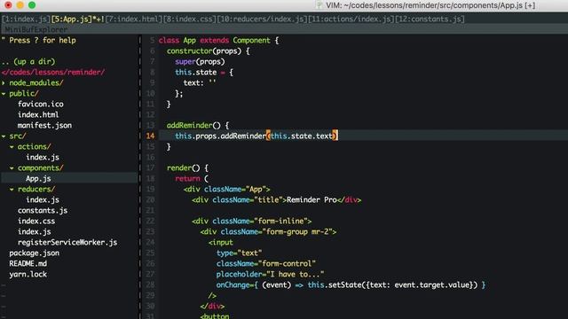Click the type="text" attribute
Image resolution: width=568 pixels, height=319 pixels.
pyautogui.click(x=239, y=253)
